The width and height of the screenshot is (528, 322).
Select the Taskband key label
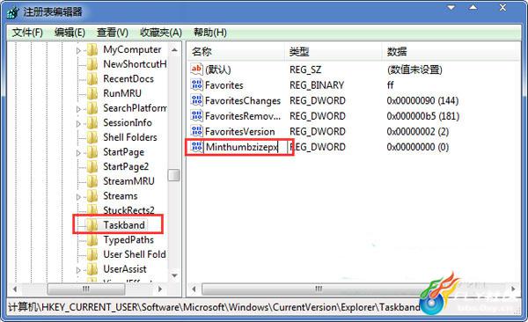pyautogui.click(x=124, y=225)
